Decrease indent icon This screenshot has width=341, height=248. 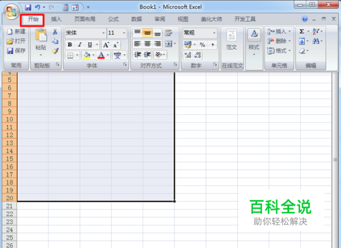pos(138,55)
